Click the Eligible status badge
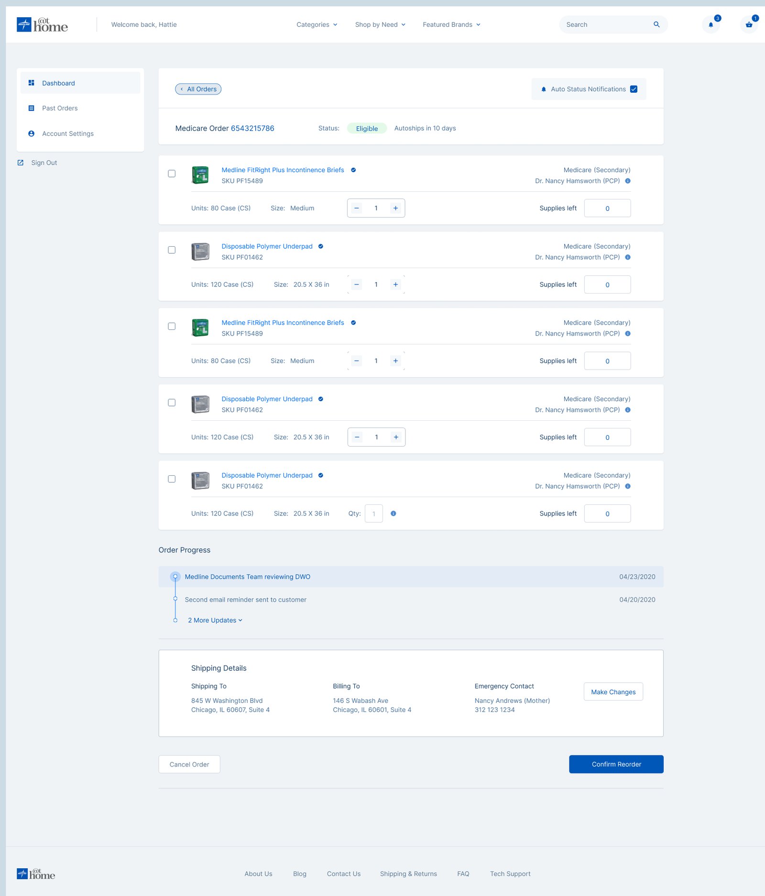This screenshot has height=896, width=765. (x=367, y=128)
